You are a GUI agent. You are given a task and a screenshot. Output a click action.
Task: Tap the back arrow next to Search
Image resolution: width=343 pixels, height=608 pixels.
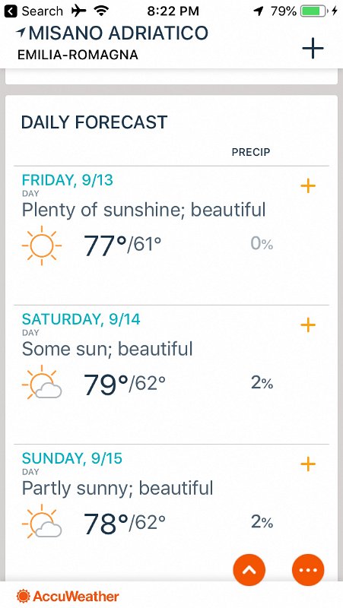[11, 11]
